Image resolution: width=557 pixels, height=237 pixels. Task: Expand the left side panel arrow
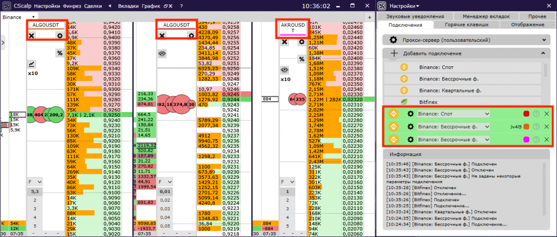(3, 42)
